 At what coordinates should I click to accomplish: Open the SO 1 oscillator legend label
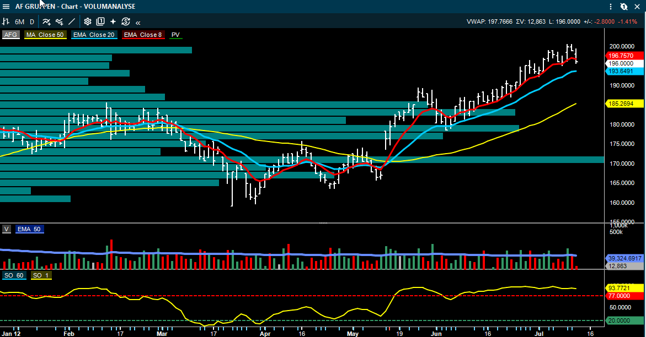(41, 275)
